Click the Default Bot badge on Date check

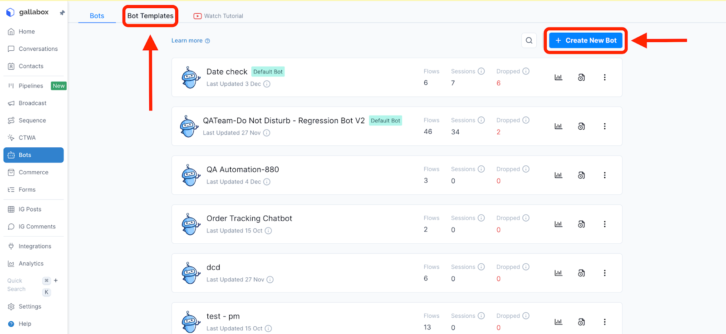coord(268,72)
